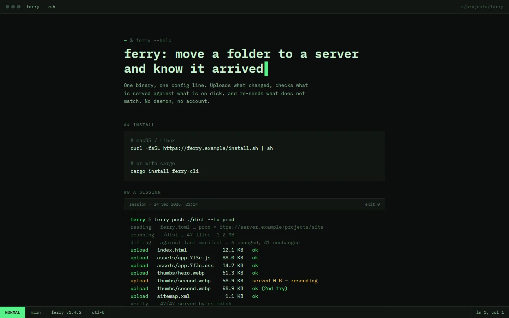Click the index.html upload row
Image resolution: width=509 pixels, height=318 pixels.
click(194, 250)
